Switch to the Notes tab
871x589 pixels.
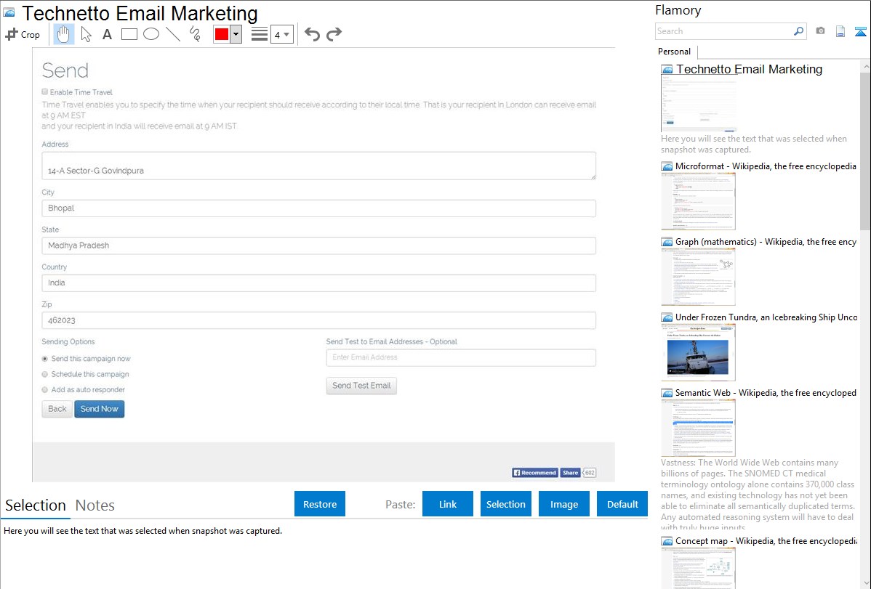click(95, 505)
